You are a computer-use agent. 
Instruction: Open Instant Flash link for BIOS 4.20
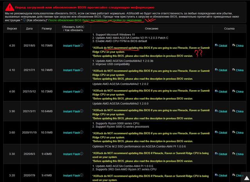pos(71,46)
